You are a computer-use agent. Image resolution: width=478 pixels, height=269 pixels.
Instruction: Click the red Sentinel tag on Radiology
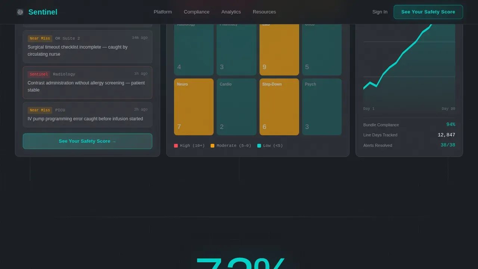tap(39, 74)
